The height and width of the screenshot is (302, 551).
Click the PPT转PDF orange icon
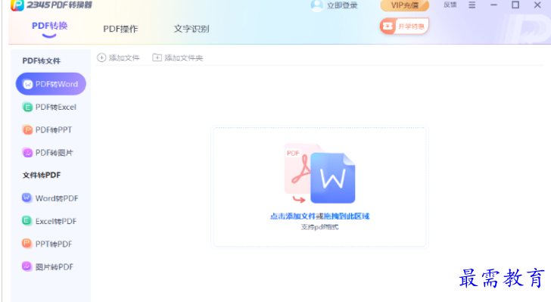pyautogui.click(x=27, y=244)
